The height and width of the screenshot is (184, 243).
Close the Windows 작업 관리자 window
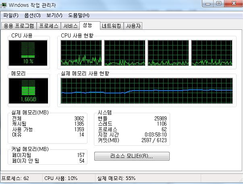coord(234,3)
